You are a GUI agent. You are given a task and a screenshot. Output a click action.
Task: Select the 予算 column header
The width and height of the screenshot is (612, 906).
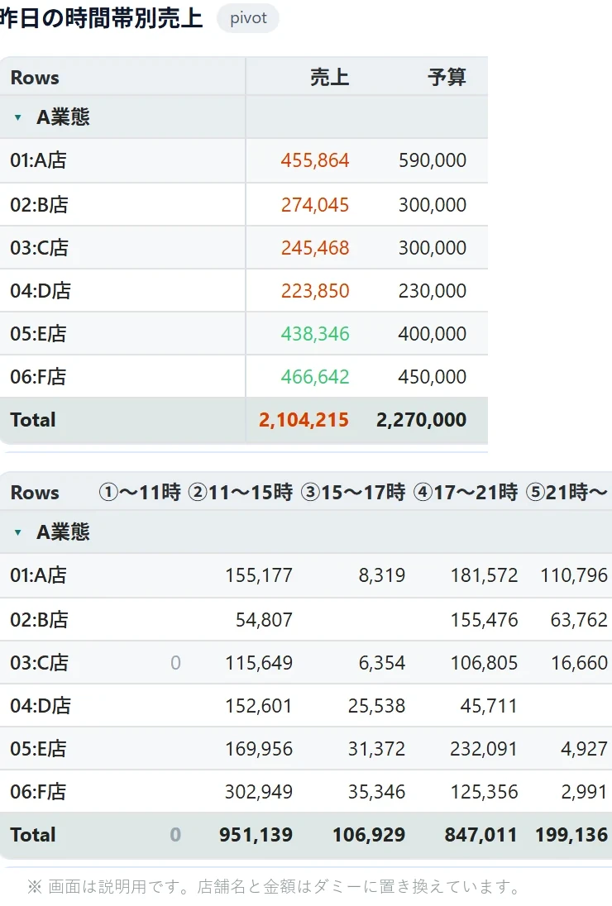(x=447, y=77)
